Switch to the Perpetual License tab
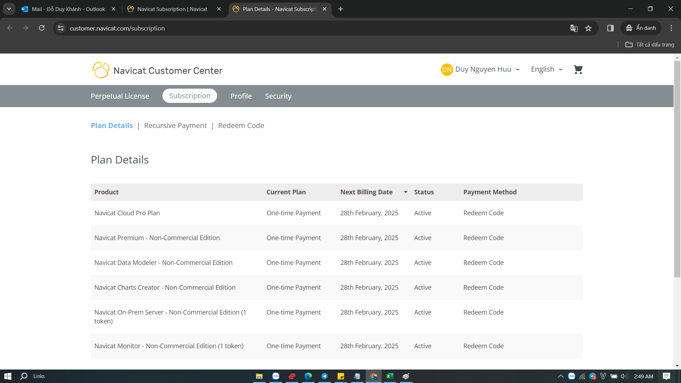The image size is (681, 383). [x=120, y=96]
